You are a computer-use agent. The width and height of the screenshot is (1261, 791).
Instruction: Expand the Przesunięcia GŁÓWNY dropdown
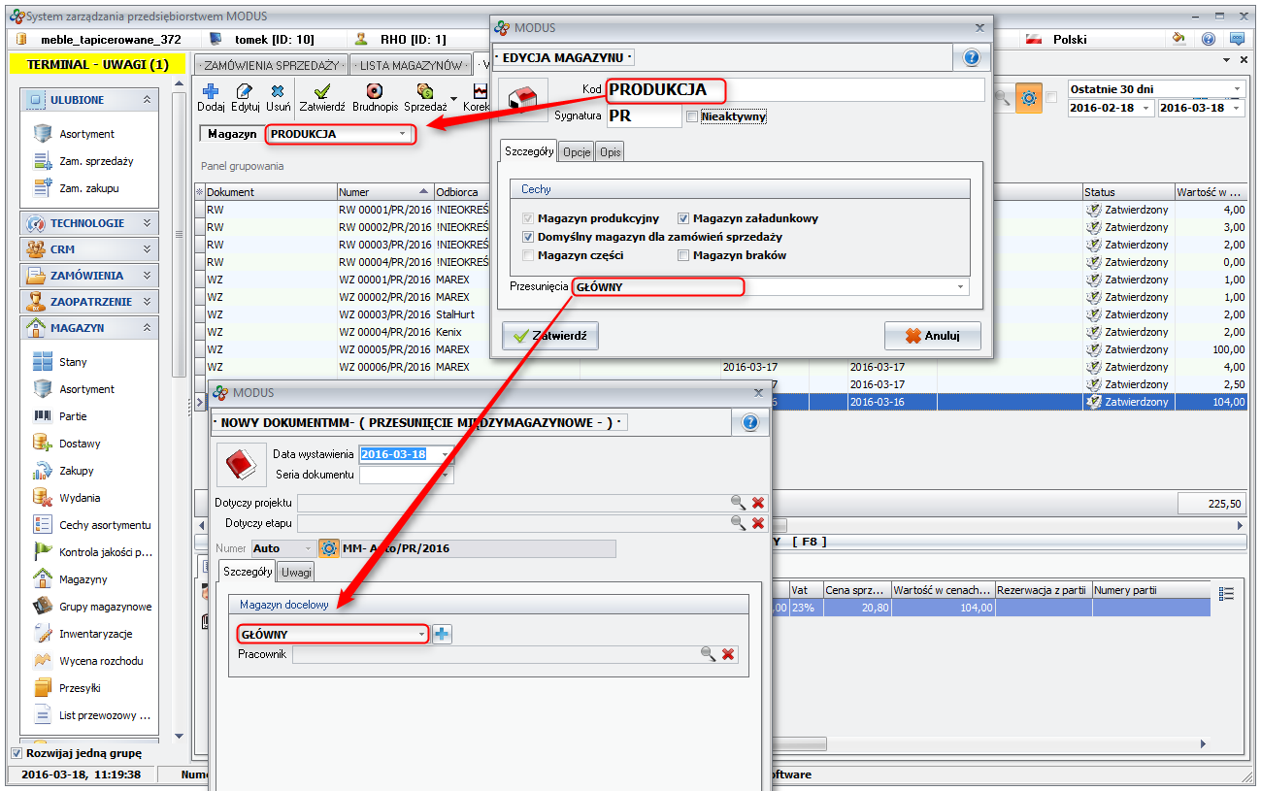961,287
